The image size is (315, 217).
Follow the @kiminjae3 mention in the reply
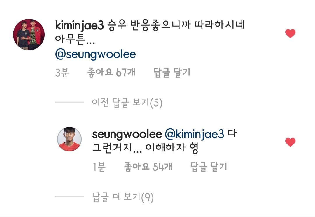coord(194,134)
